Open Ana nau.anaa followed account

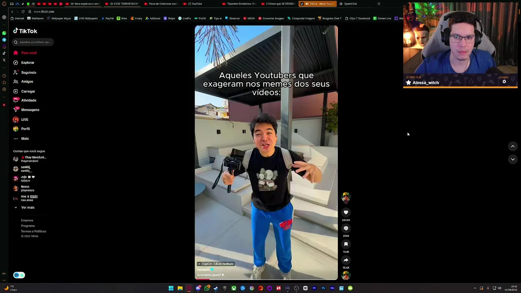(x=25, y=198)
